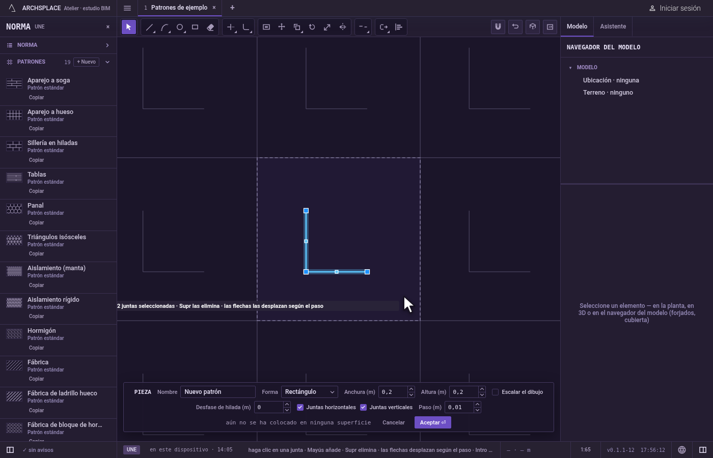Use the Move tool in the toolbar
The width and height of the screenshot is (713, 458).
point(282,27)
